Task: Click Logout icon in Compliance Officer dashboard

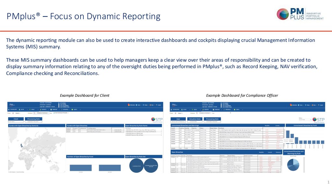Action: point(318,105)
